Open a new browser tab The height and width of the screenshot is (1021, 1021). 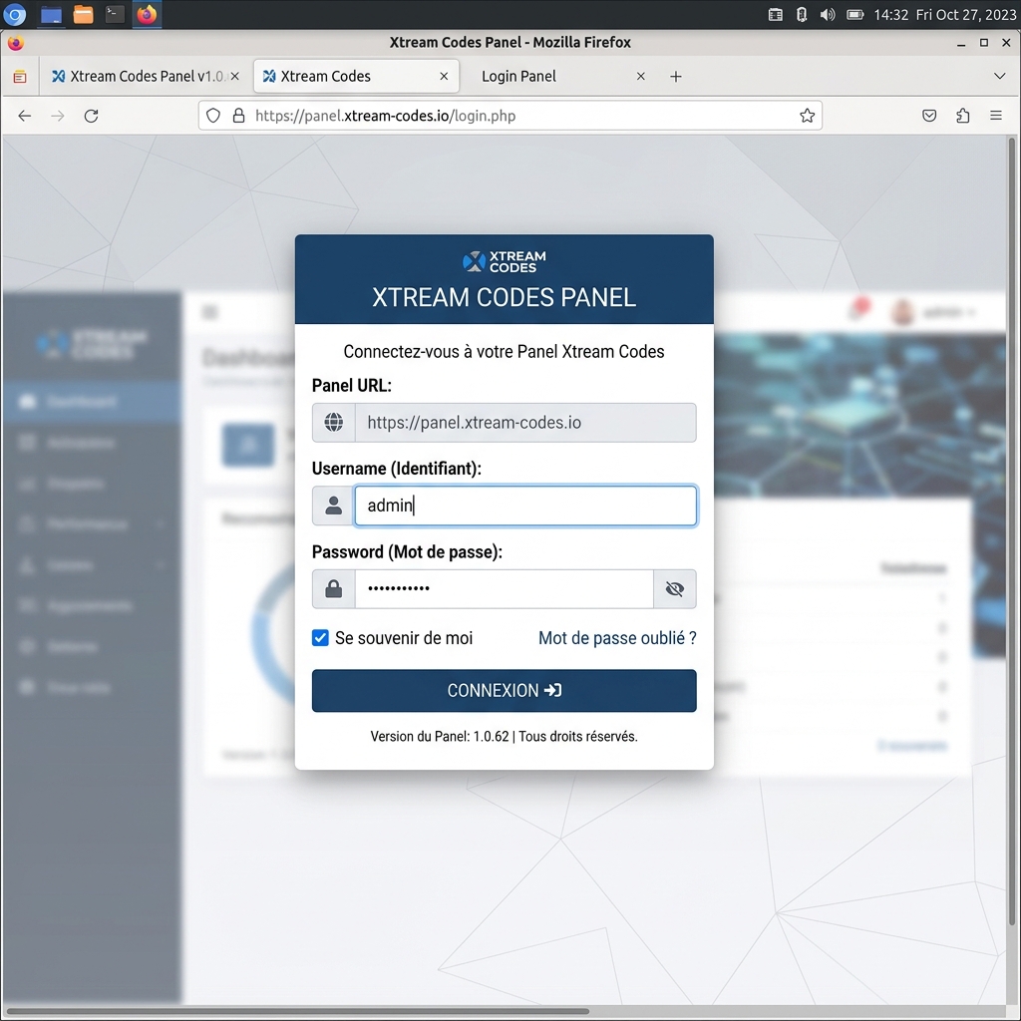(x=676, y=77)
